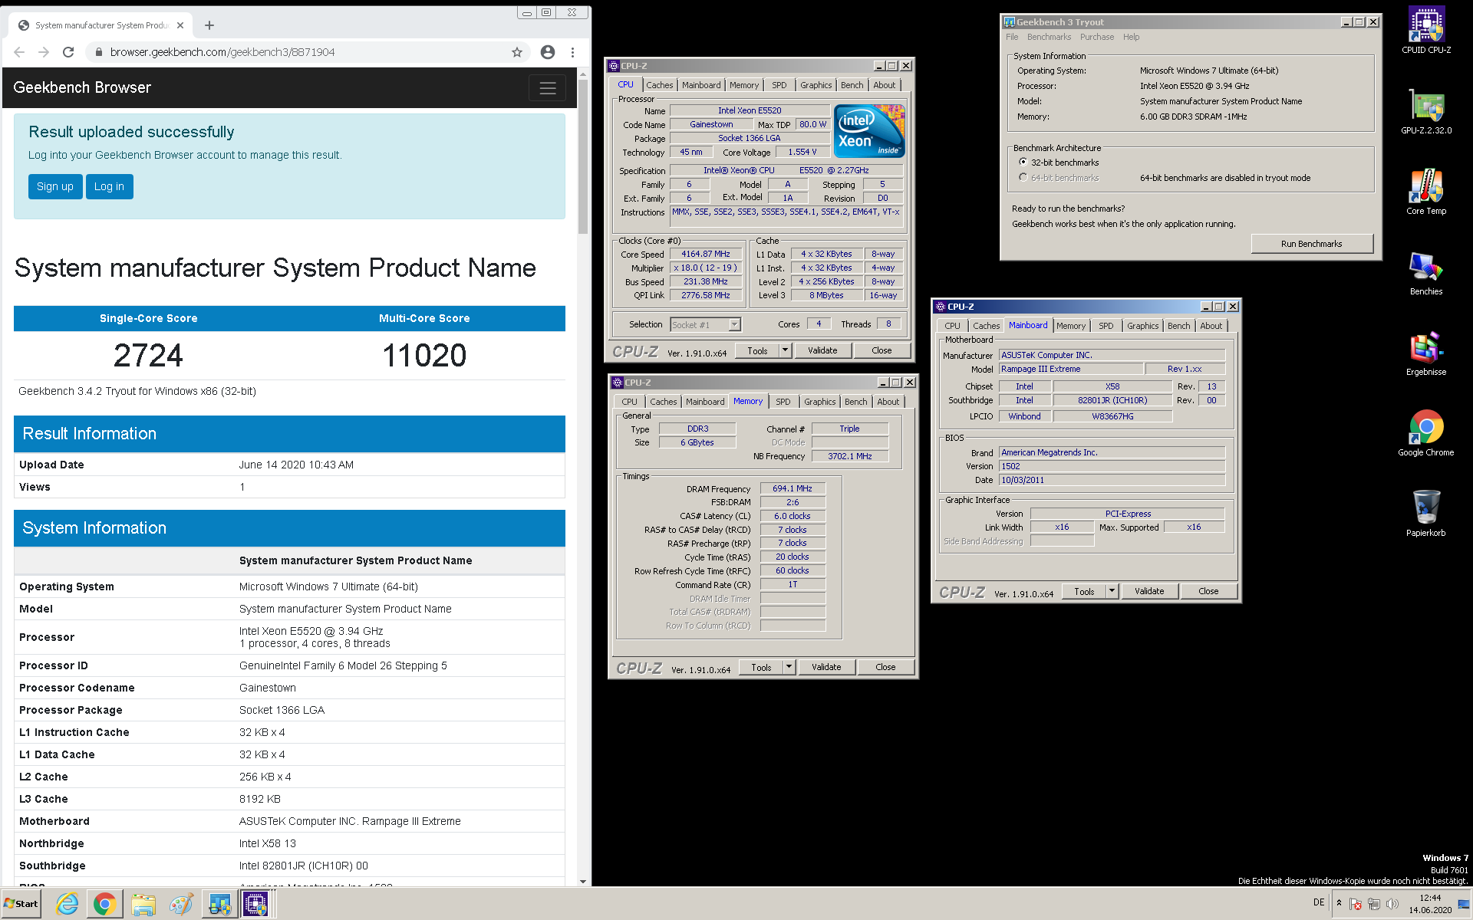The width and height of the screenshot is (1473, 920).
Task: Expand Tools dropdown arrow in CPU tab window
Action: pyautogui.click(x=785, y=350)
